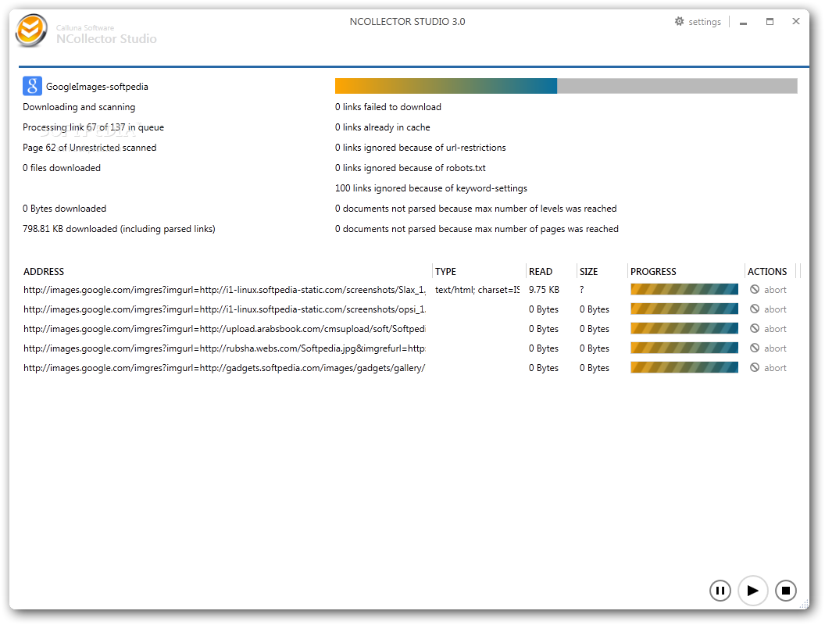
Task: Click 'Downloading and scanning' status text
Action: (79, 107)
